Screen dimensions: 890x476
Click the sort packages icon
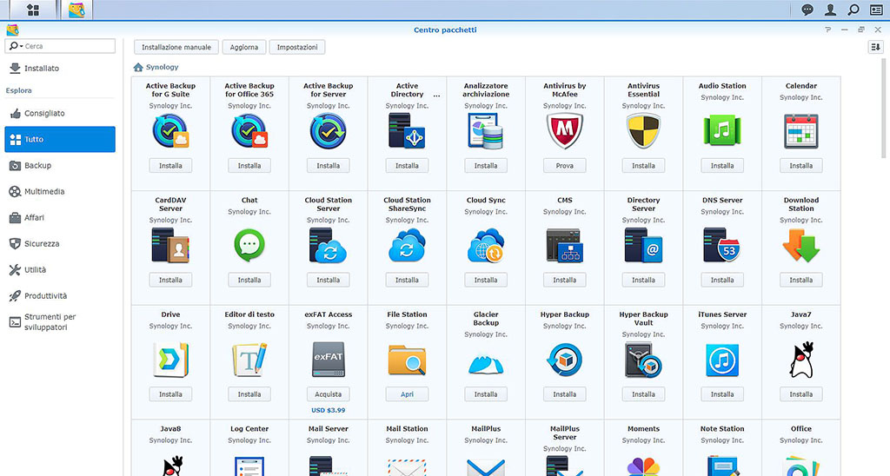875,47
